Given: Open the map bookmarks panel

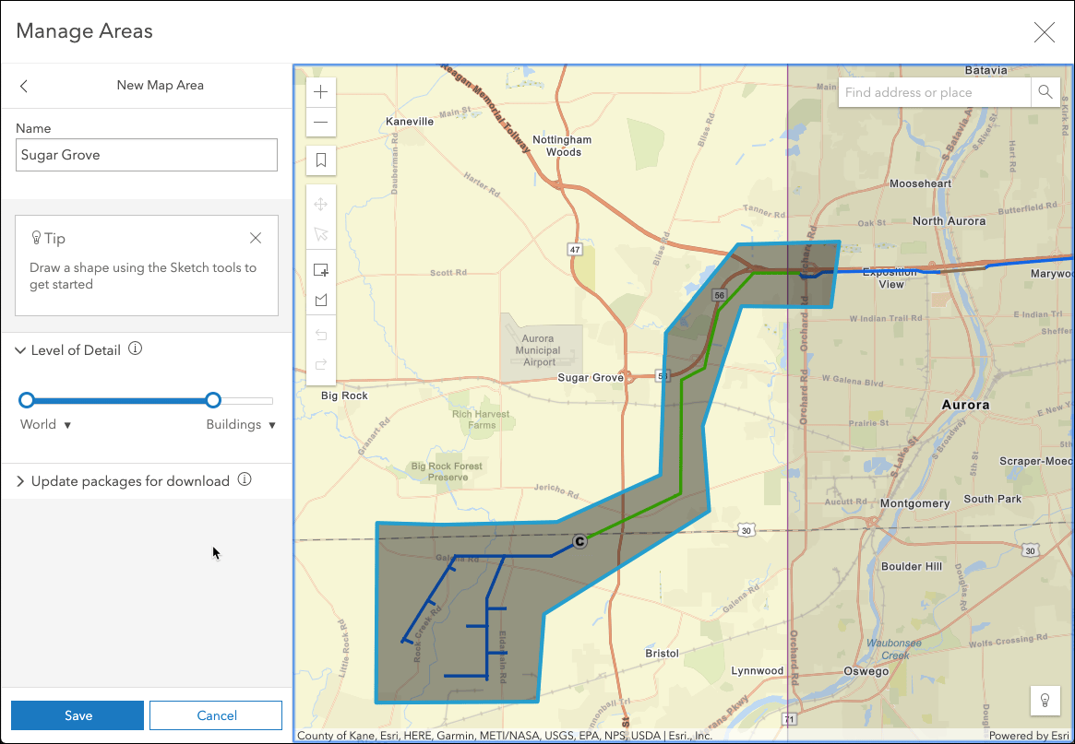Looking at the screenshot, I should click(x=320, y=159).
